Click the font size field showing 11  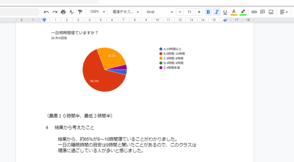[x=189, y=12]
